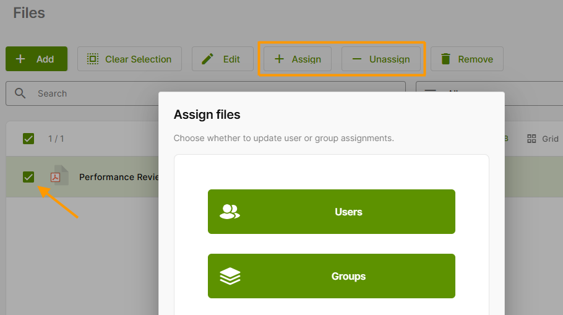563x315 pixels.
Task: Click the dotted-square Clear Selection icon
Action: point(93,59)
